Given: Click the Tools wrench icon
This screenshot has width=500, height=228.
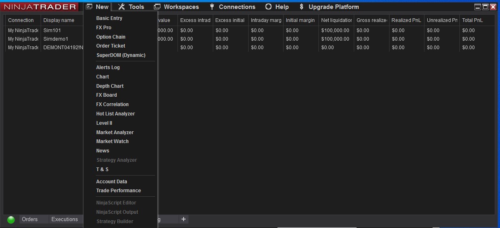Looking at the screenshot, I should (x=121, y=7).
